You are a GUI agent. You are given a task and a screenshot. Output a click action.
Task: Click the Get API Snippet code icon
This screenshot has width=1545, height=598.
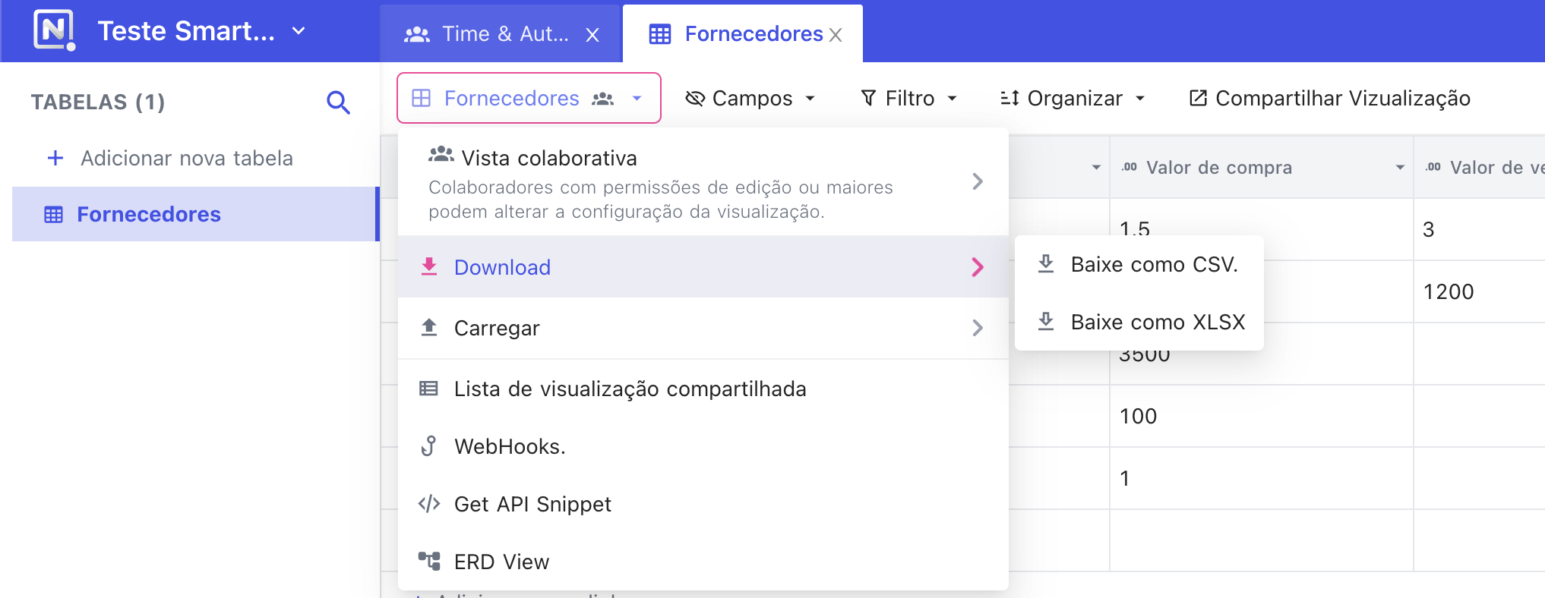[x=429, y=504]
